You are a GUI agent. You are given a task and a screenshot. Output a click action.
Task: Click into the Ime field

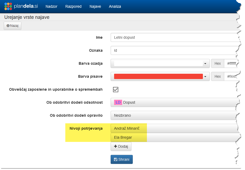click(173, 38)
